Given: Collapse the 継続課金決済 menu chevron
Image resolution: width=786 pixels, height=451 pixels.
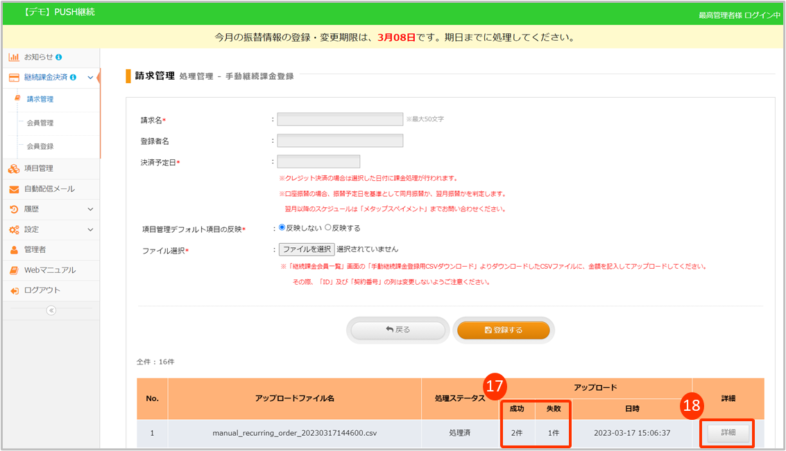Looking at the screenshot, I should click(x=90, y=78).
